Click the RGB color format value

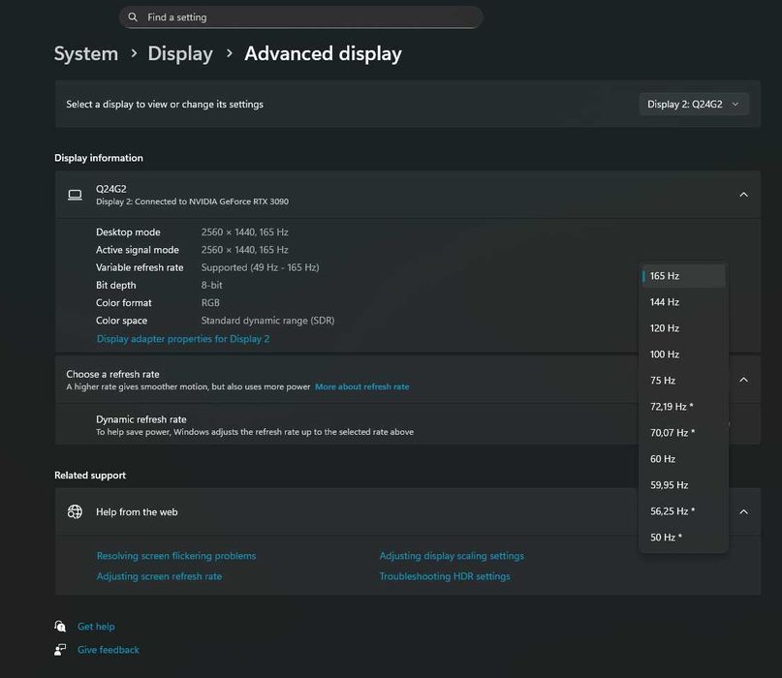coord(210,302)
